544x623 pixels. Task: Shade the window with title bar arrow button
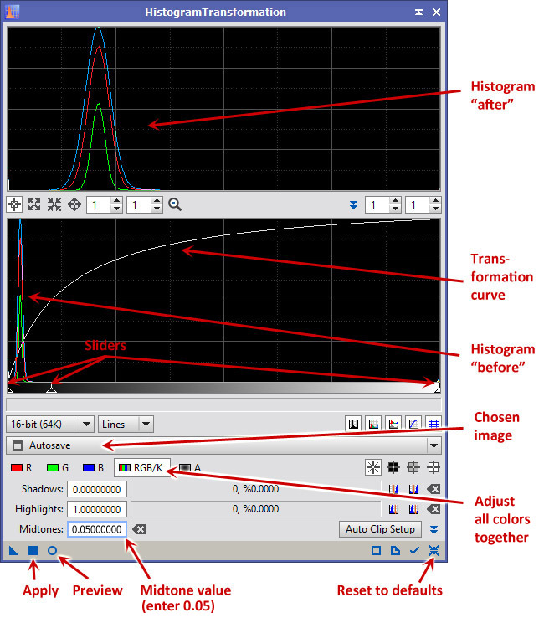418,13
